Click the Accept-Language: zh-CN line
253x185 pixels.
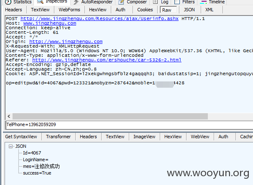coord(51,69)
